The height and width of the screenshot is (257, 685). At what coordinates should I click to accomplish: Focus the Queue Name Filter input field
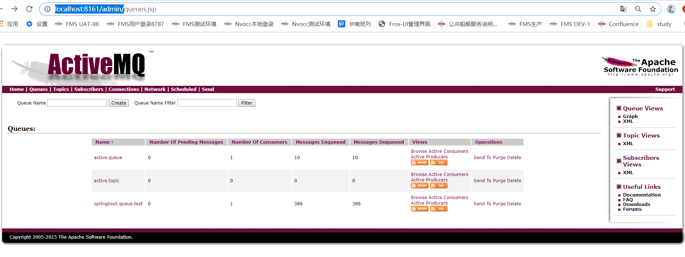pos(207,103)
